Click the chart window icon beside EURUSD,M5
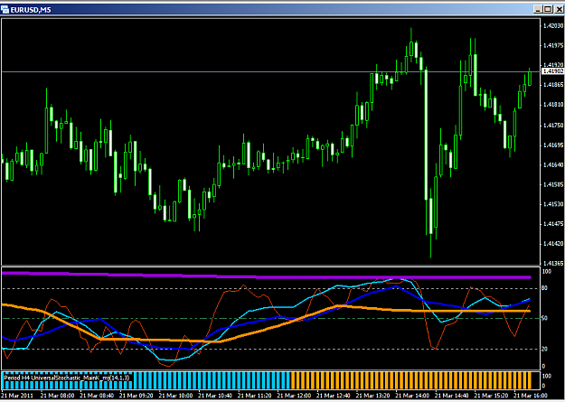Screen dimensions: 565x402 coord(5,9)
